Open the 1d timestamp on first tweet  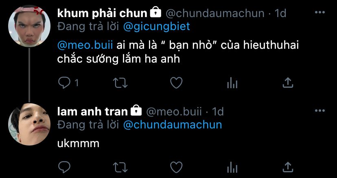[x=280, y=13]
